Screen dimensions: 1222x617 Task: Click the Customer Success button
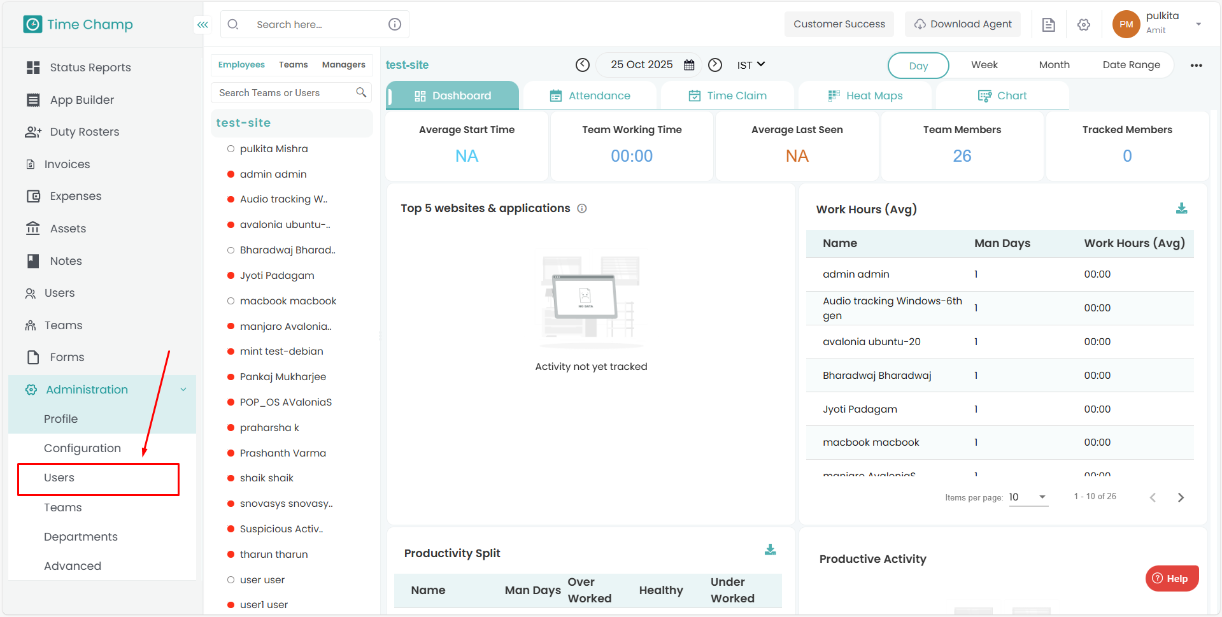pos(839,24)
